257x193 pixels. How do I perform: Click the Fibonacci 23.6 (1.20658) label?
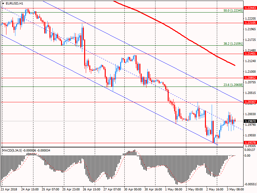[x=233, y=85]
